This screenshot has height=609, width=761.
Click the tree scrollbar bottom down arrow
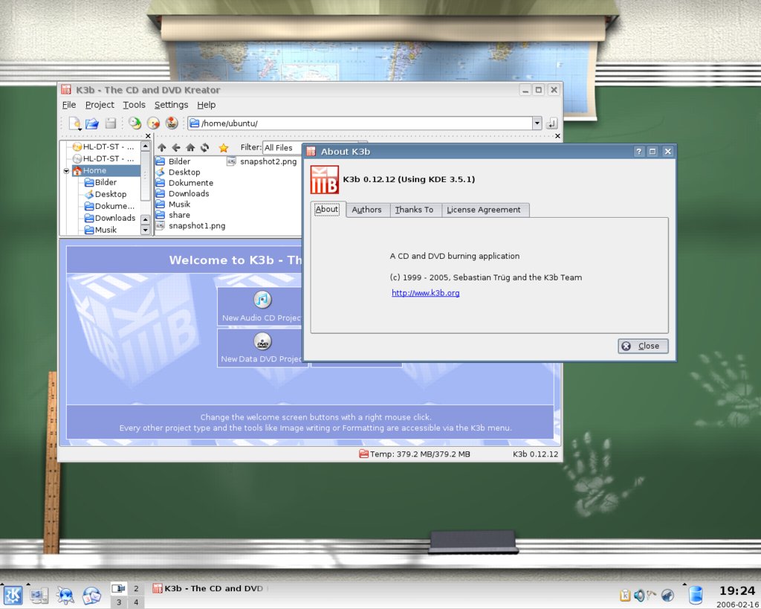pyautogui.click(x=145, y=231)
